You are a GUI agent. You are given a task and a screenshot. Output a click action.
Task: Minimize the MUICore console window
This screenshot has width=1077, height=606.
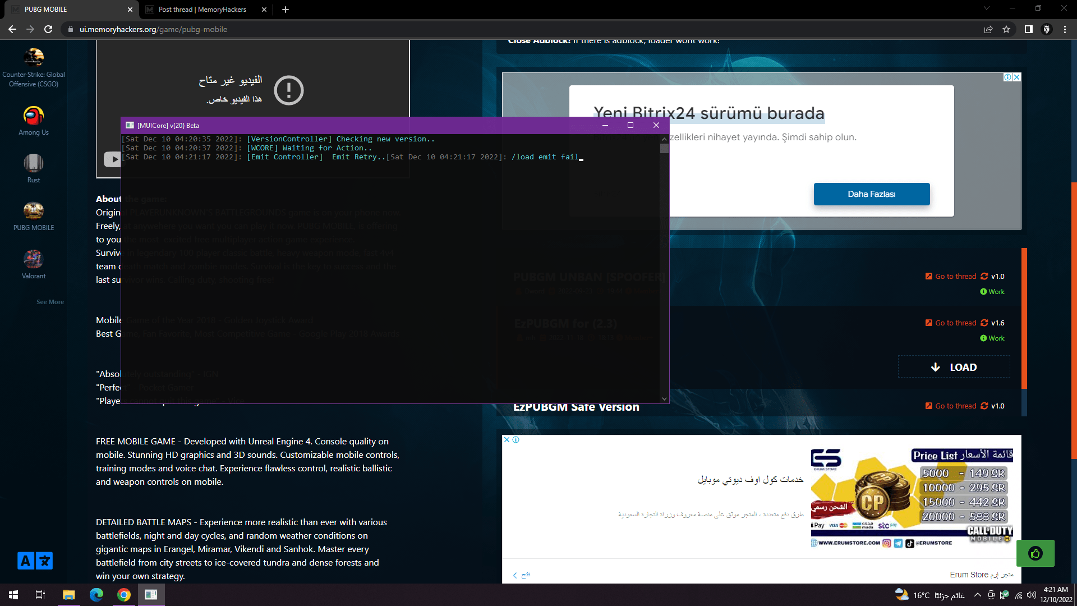coord(605,126)
